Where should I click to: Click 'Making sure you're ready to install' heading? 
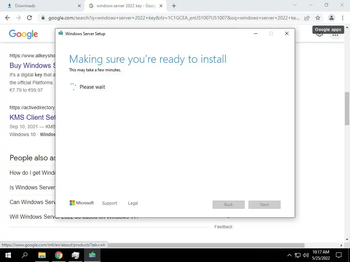148,59
